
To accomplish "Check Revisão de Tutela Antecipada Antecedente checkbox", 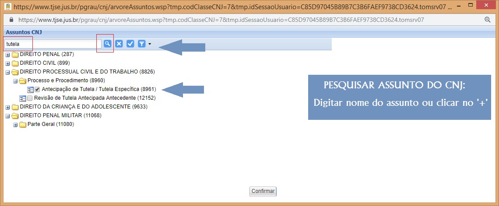I will [30, 98].
